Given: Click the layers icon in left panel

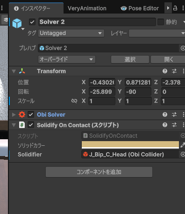Looking at the screenshot, I should click(5, 20).
